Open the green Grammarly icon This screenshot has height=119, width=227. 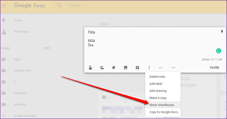[218, 51]
